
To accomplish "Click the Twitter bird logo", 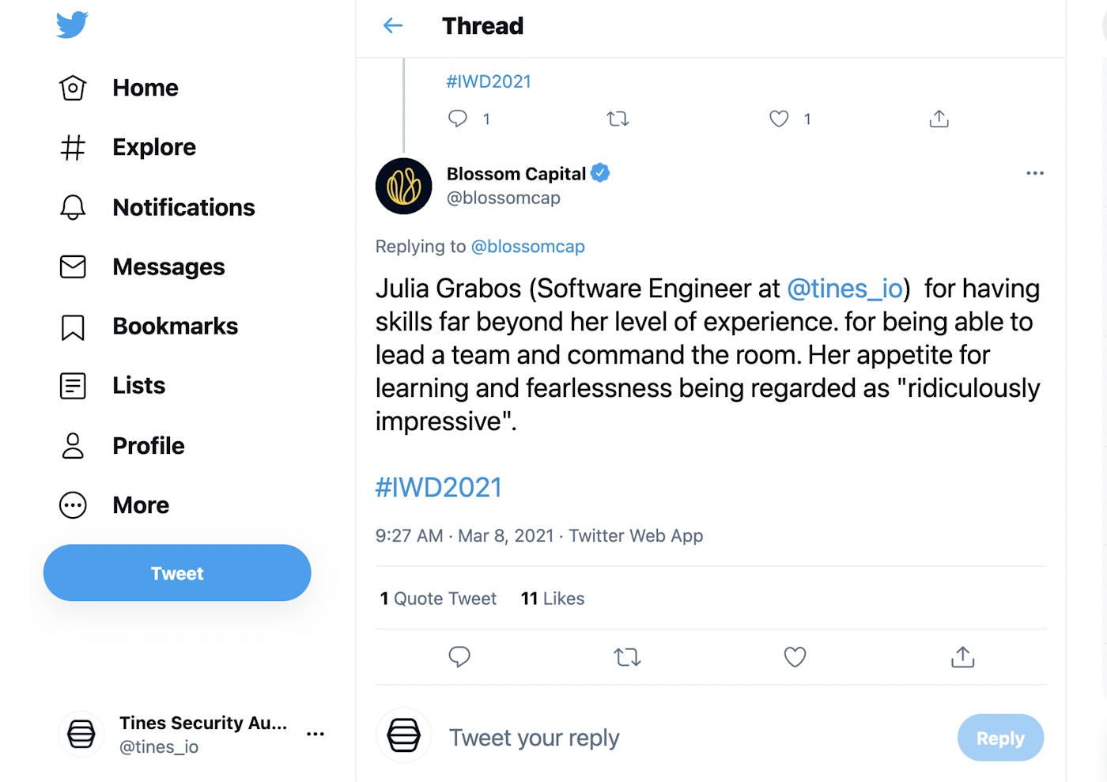I will tap(72, 25).
